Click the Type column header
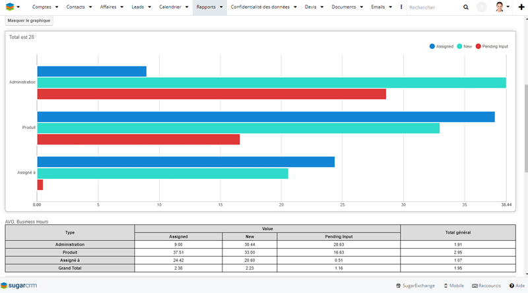528x293 pixels. click(x=70, y=232)
